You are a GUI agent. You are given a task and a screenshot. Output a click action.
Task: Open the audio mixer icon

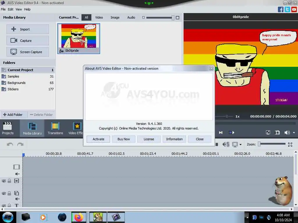click(226, 144)
